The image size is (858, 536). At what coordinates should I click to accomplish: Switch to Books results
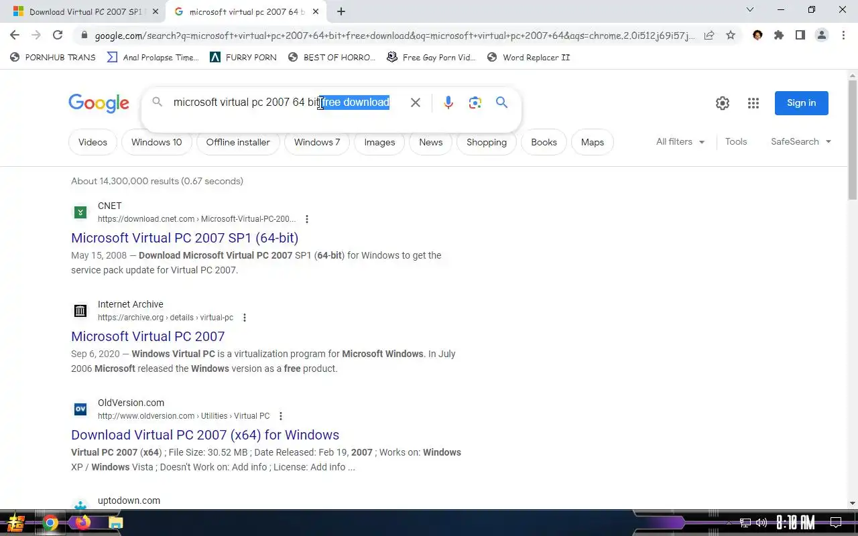pos(544,142)
